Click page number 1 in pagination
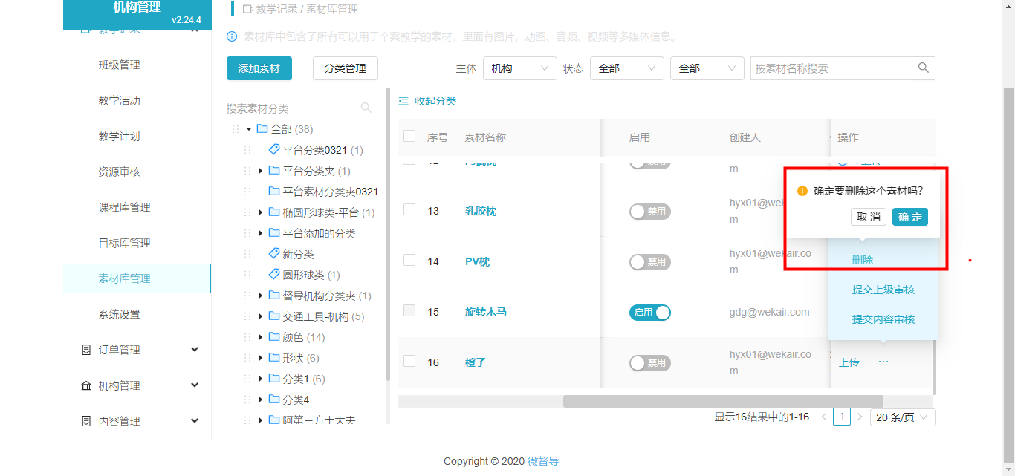The height and width of the screenshot is (476, 1015). tap(841, 417)
